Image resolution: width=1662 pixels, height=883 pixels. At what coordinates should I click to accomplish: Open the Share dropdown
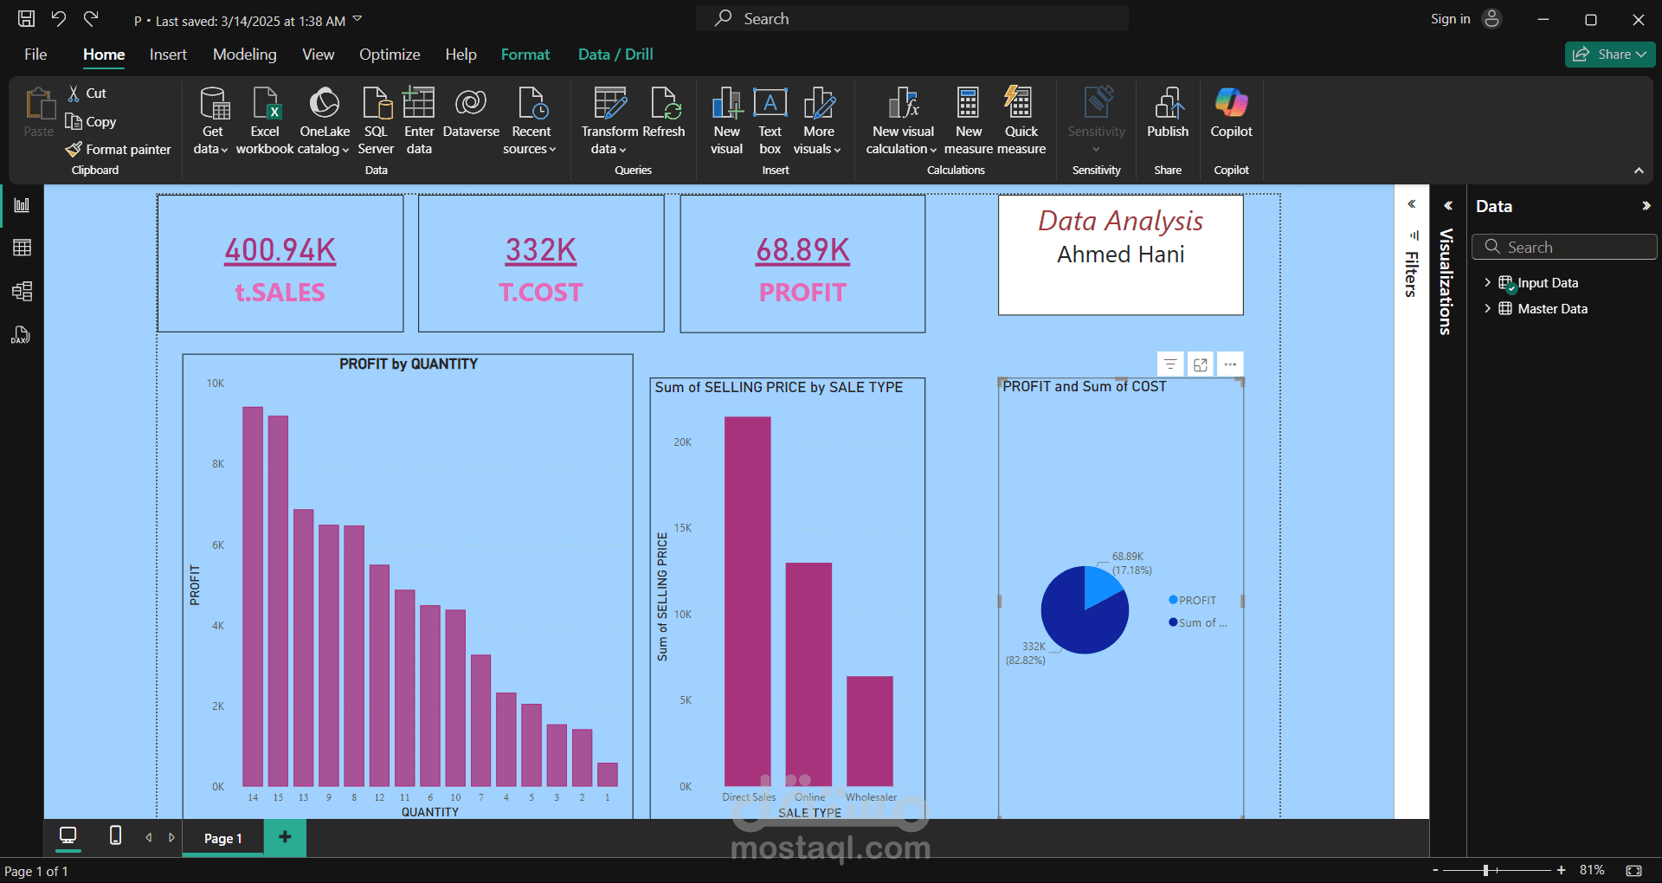1610,54
